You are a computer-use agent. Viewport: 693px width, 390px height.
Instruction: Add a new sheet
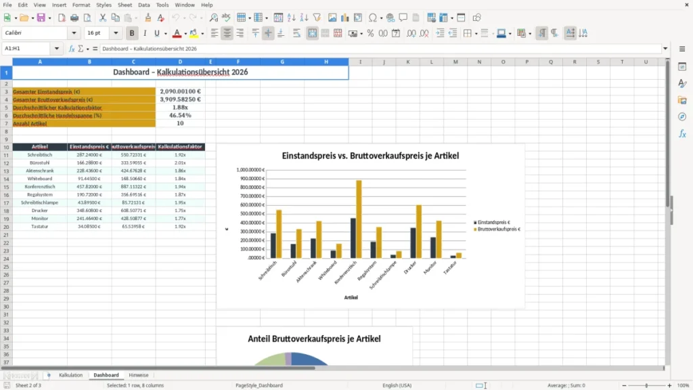click(x=49, y=375)
